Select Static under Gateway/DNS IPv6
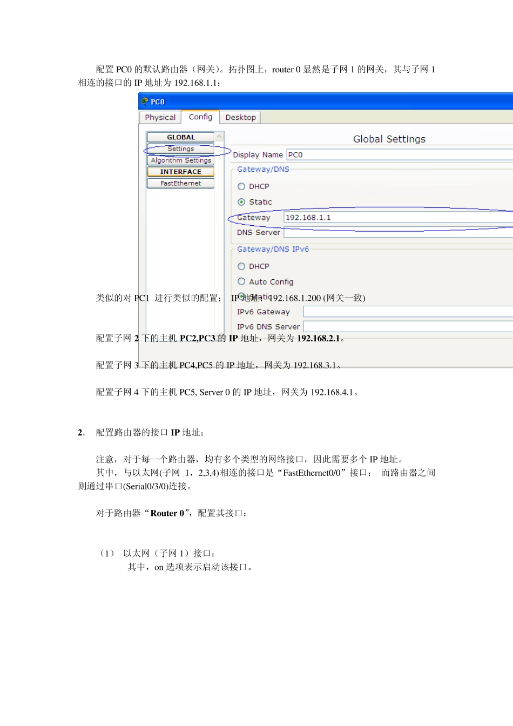This screenshot has width=513, height=726. click(x=241, y=296)
